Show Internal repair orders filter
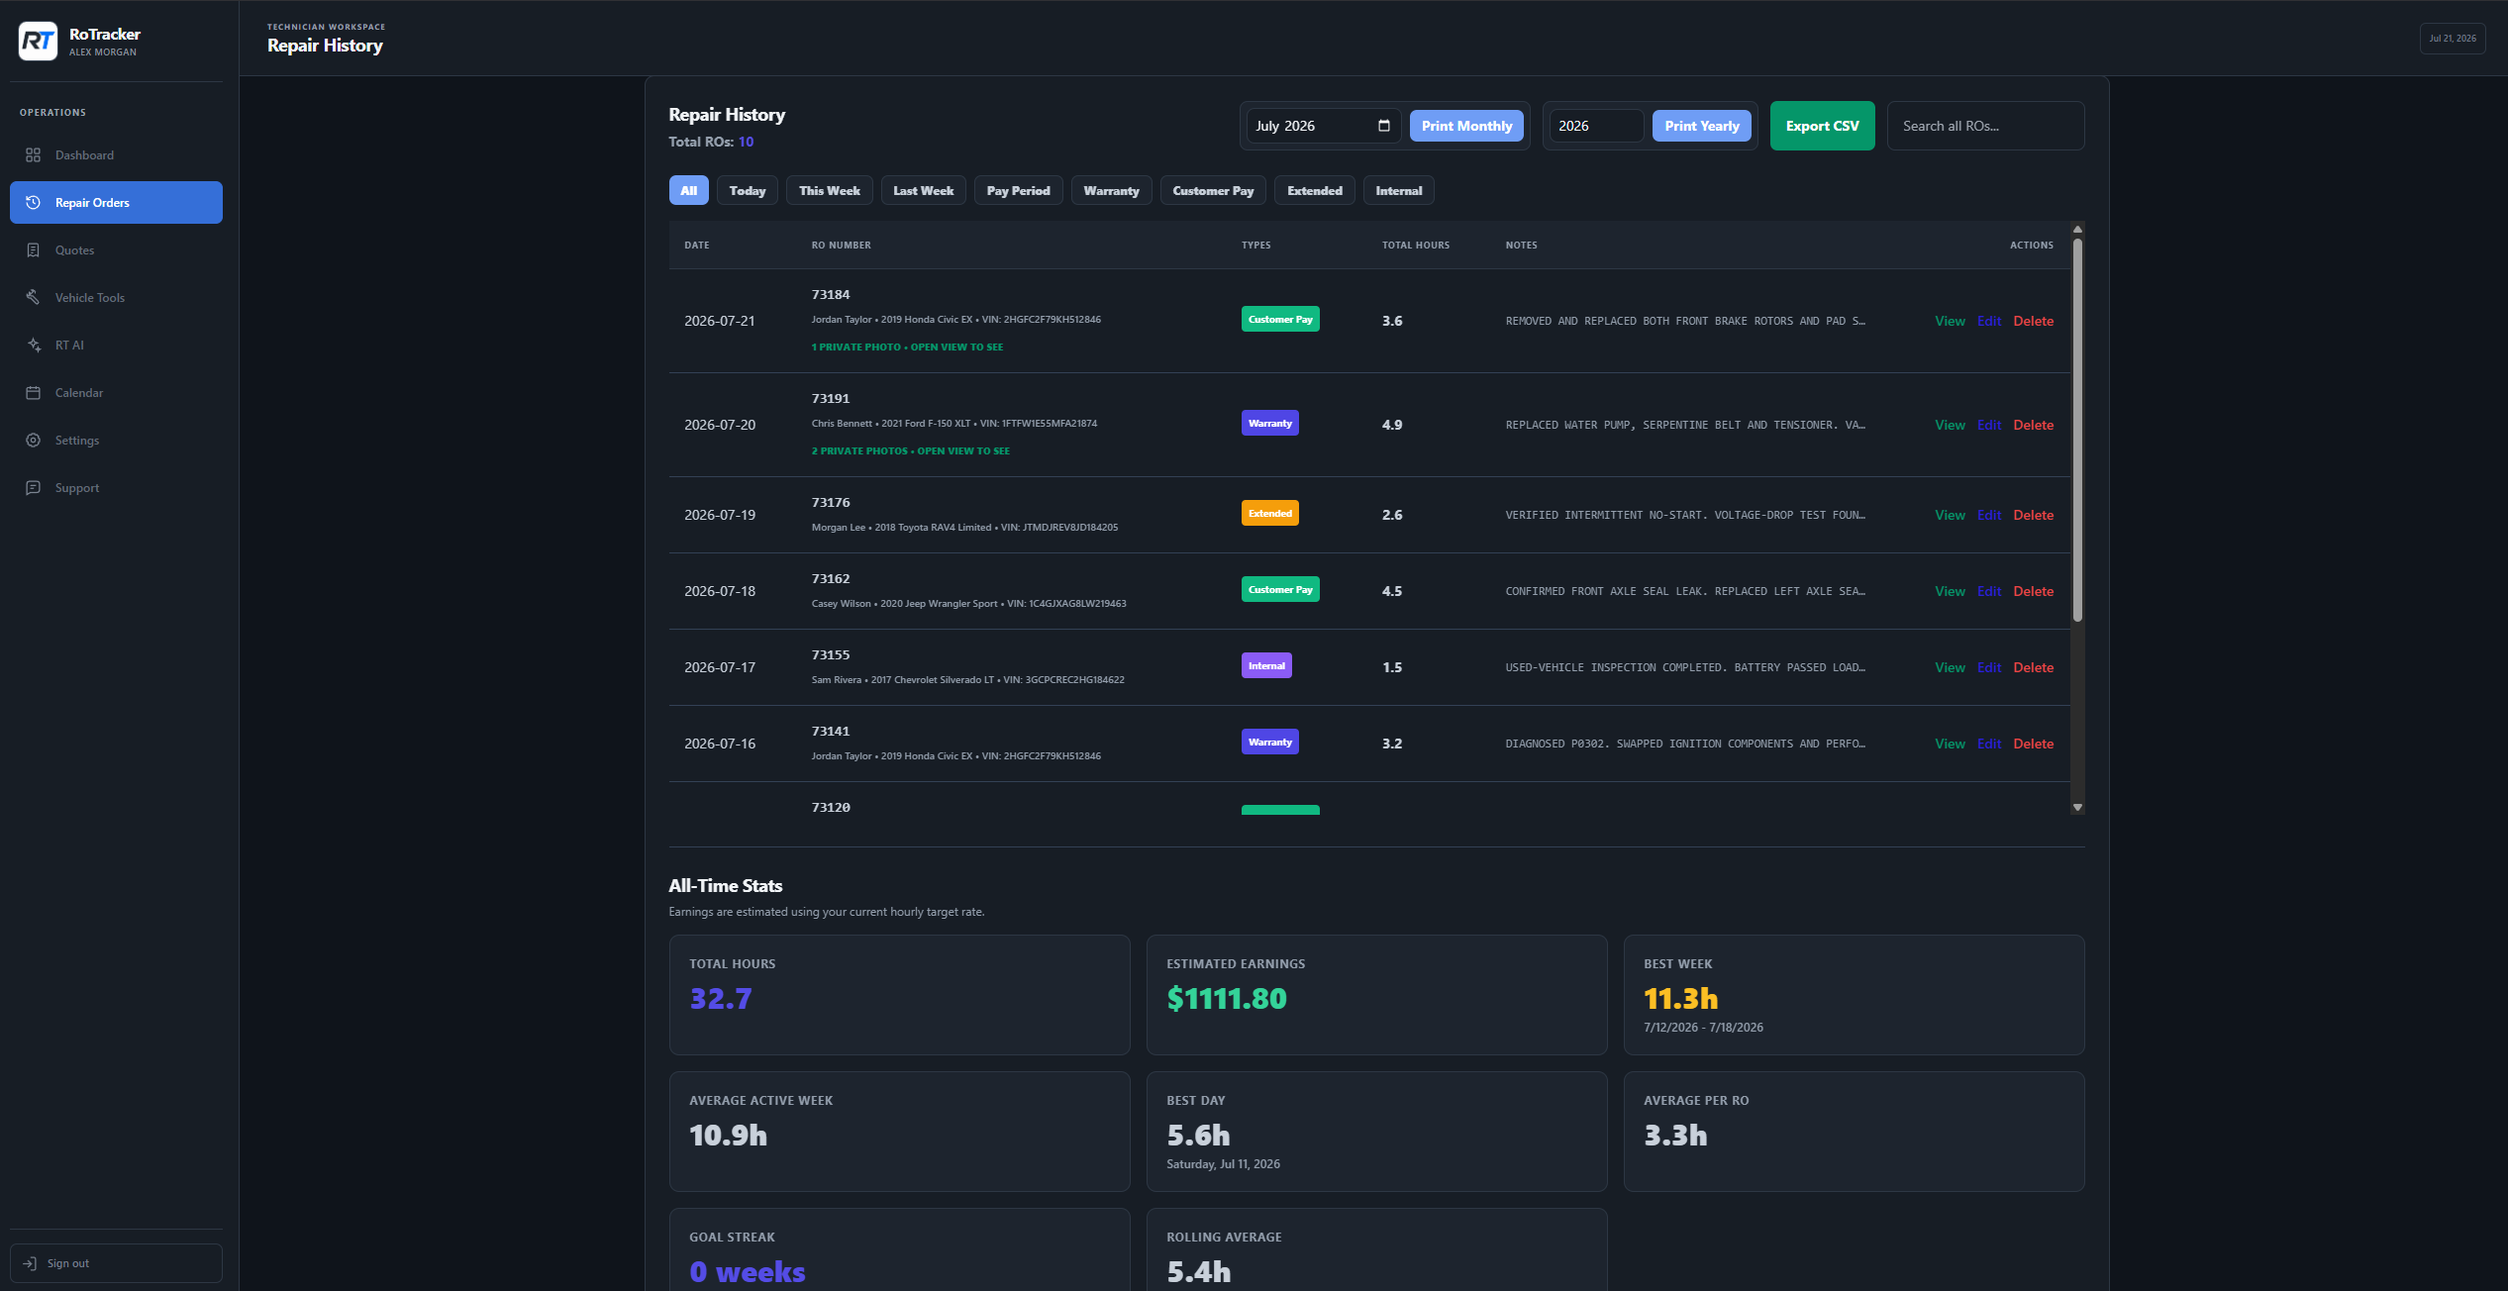 pyautogui.click(x=1399, y=191)
